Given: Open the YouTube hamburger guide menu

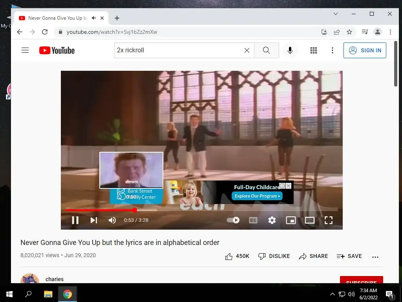Looking at the screenshot, I should coord(25,50).
